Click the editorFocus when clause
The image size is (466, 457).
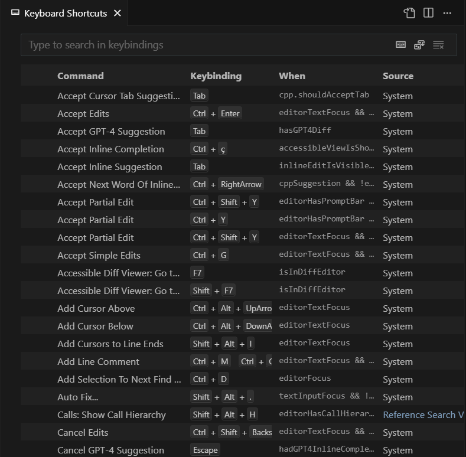click(x=305, y=378)
